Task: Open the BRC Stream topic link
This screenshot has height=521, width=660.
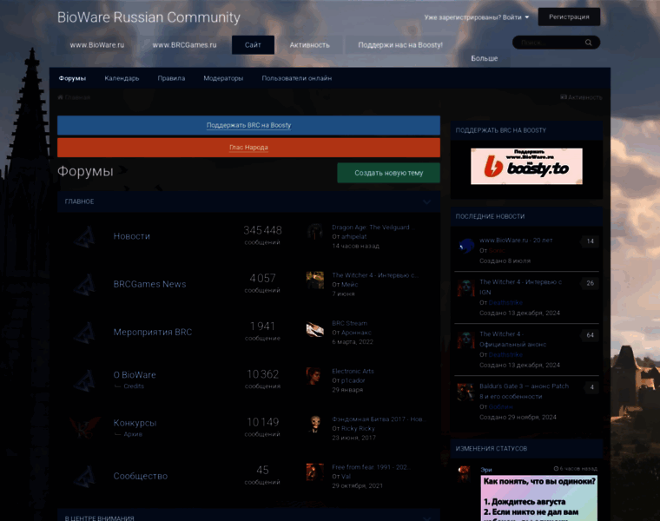Action: click(349, 323)
